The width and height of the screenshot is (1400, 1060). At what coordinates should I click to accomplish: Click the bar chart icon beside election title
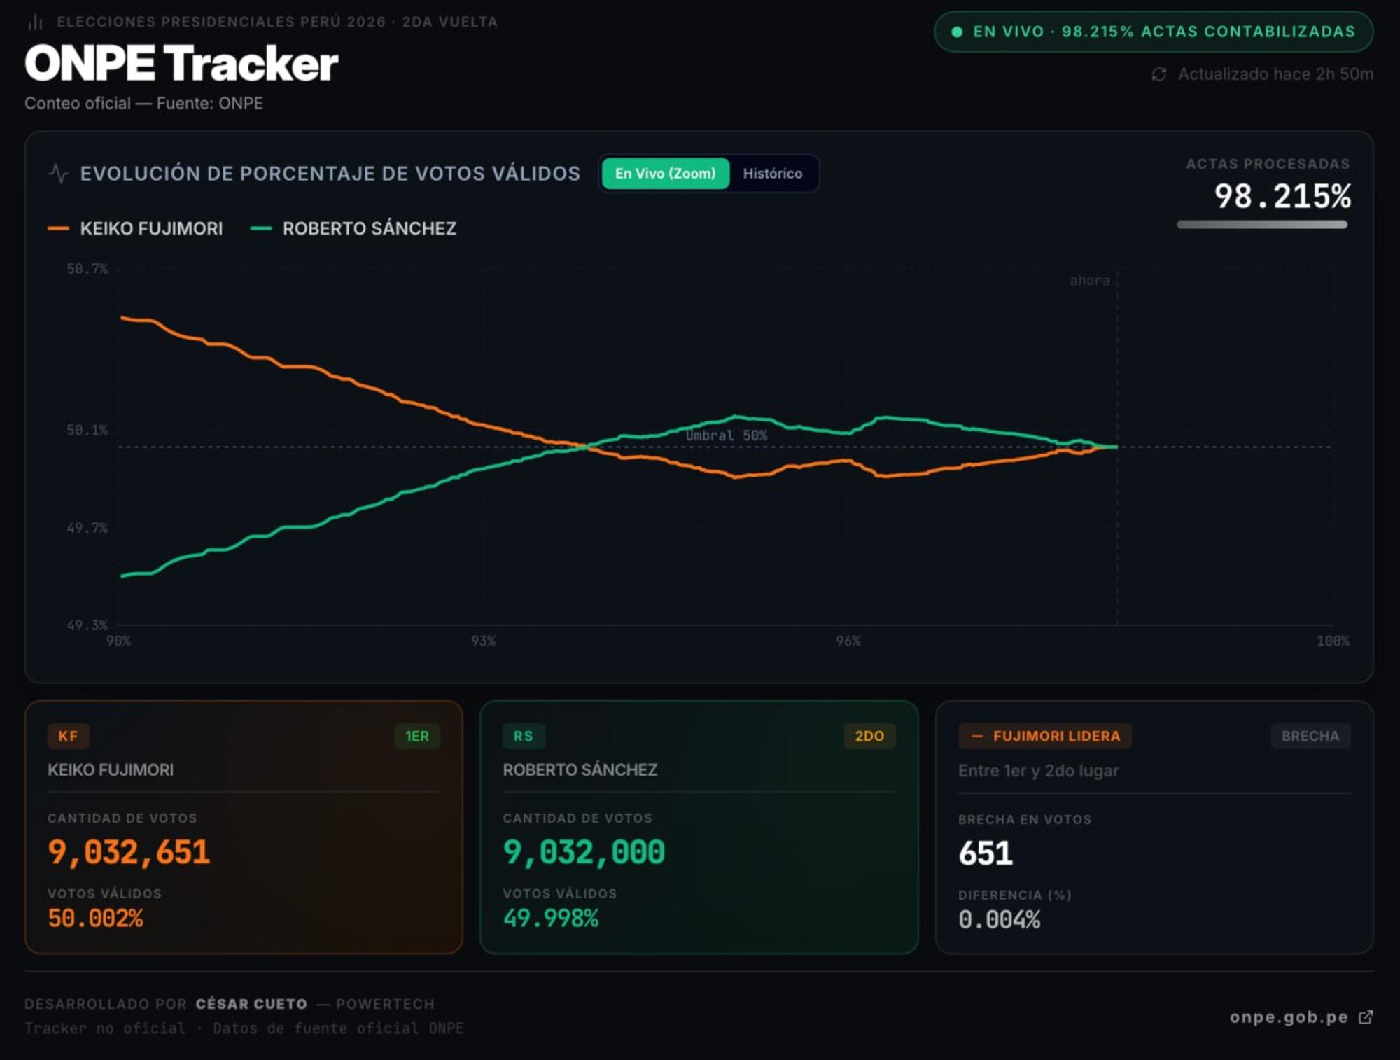coord(36,22)
